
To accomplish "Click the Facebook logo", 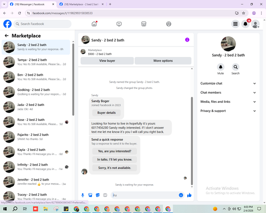I will point(7,24).
